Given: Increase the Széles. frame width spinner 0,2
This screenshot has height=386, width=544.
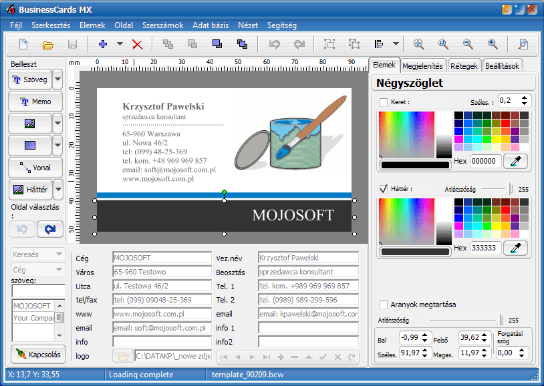Looking at the screenshot, I should tap(524, 98).
